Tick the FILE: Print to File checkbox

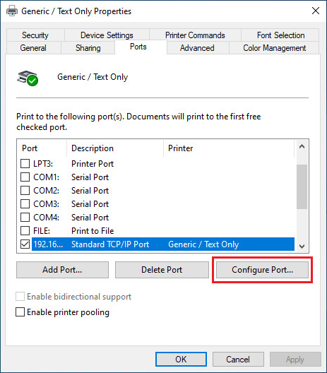25,231
